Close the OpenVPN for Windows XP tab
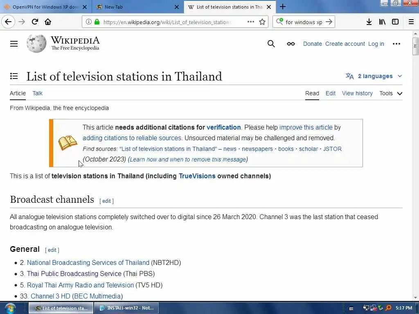 point(85,7)
